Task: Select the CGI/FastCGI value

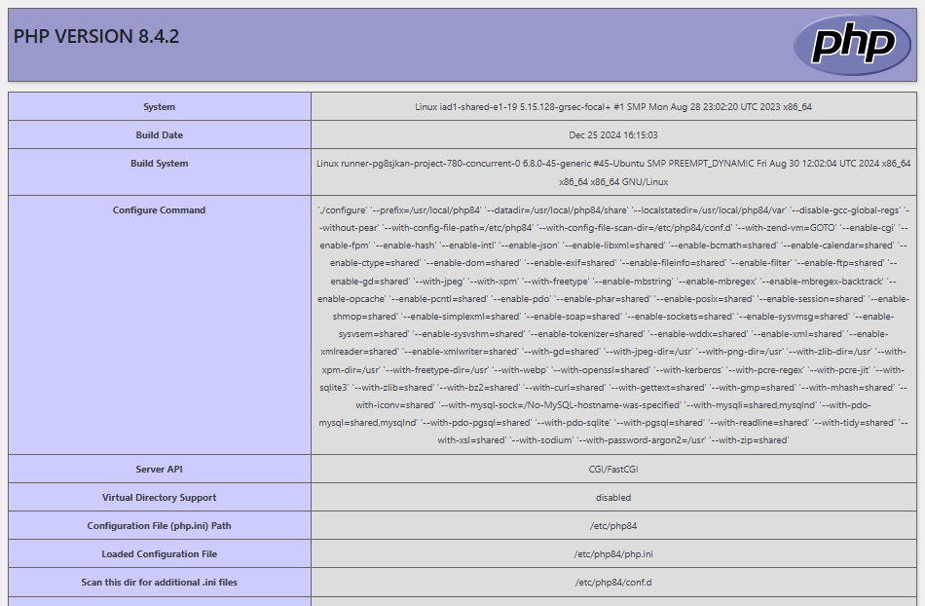Action: point(613,469)
